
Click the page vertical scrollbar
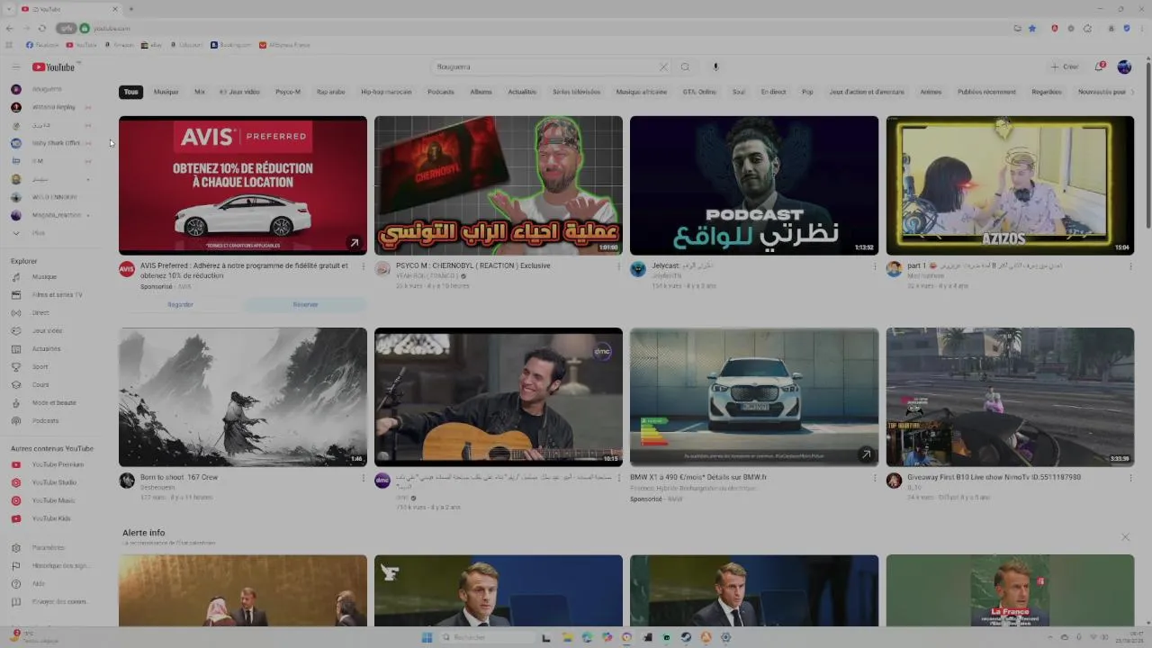1147,144
